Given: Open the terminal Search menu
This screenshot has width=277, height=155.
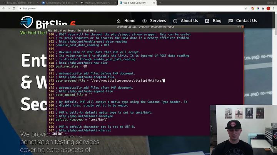Looking at the screenshot, I should pyautogui.click(x=72, y=30).
